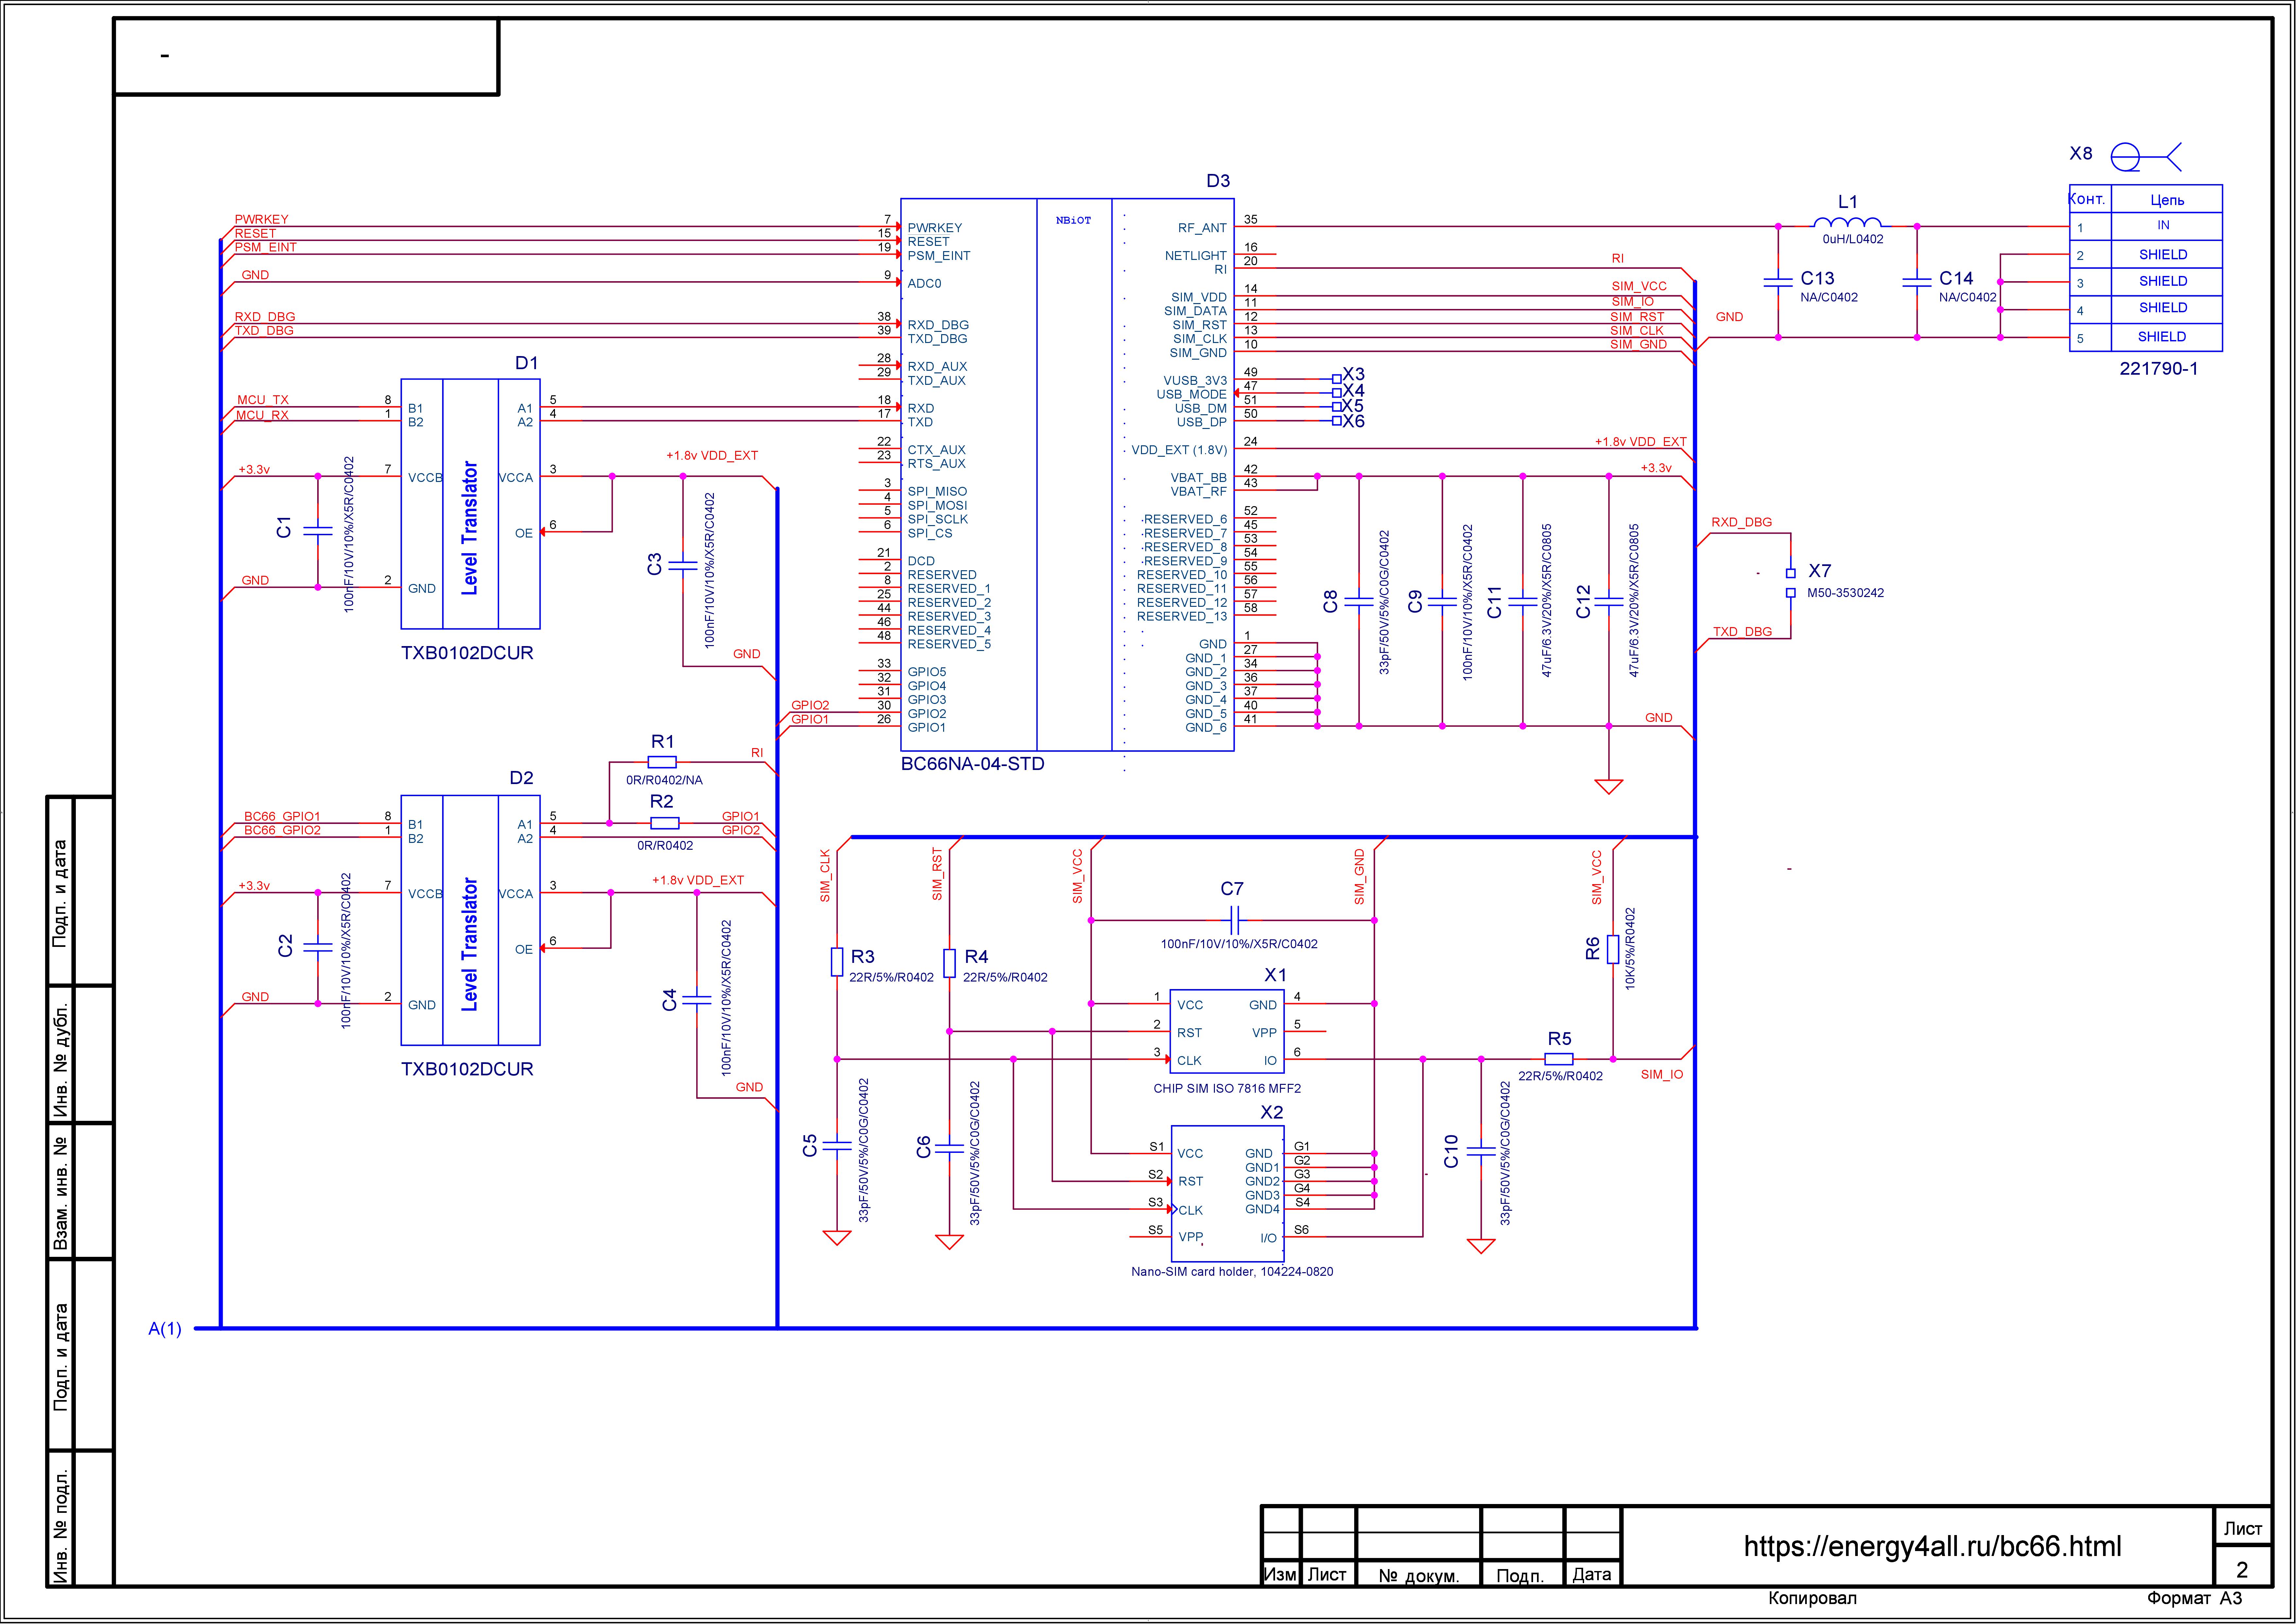Click the ground symbol below capacitor C6
2296x1624 pixels.
949,1242
